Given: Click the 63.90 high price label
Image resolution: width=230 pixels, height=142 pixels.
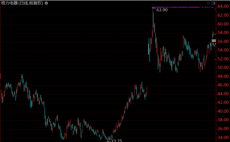Looking at the screenshot, I should click(162, 10).
